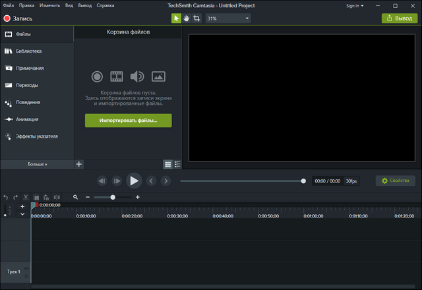422x290 pixels.
Task: Activate the arrow Select tool
Action: coord(176,18)
